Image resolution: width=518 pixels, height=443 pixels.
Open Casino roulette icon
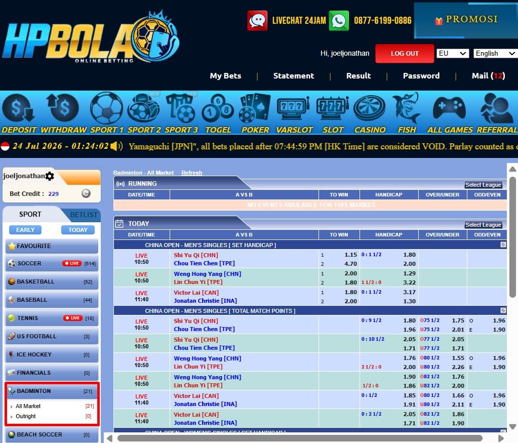pyautogui.click(x=369, y=108)
